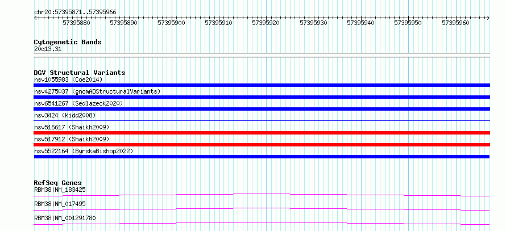Click the thin blue line under nsv3424
The image size is (506, 231).
(262, 120)
